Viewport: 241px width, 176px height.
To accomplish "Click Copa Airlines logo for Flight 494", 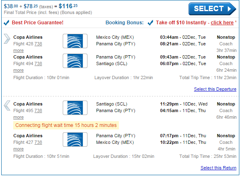I will point(75,61).
